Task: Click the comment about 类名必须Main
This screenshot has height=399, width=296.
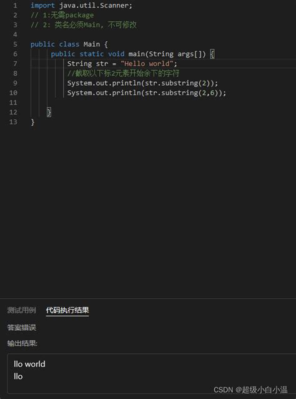Action: [84, 25]
